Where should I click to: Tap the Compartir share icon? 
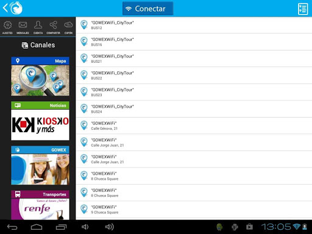(x=53, y=27)
